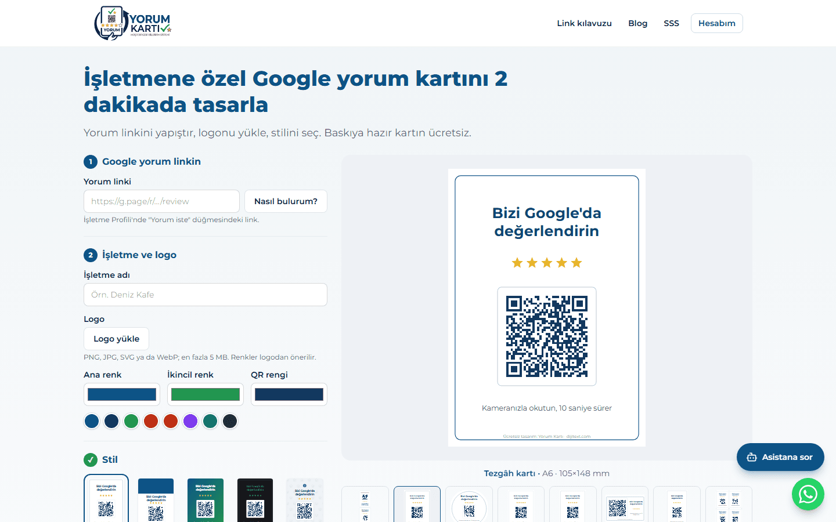Choose the multi-card sheet format thumbnail
The width and height of the screenshot is (836, 522).
click(729, 504)
